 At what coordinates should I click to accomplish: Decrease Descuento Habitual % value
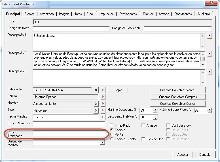(155, 119)
